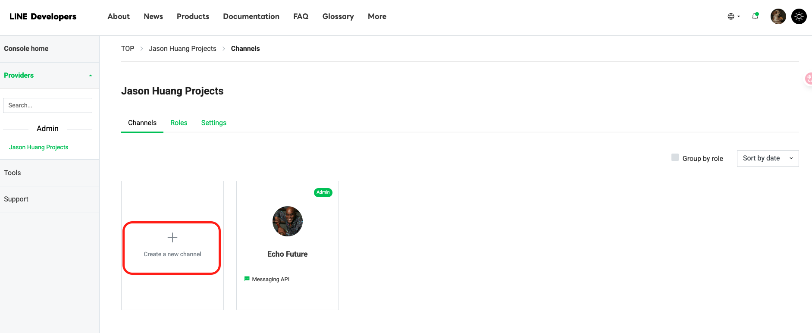Select Jason Huang Projects in sidebar

click(38, 147)
